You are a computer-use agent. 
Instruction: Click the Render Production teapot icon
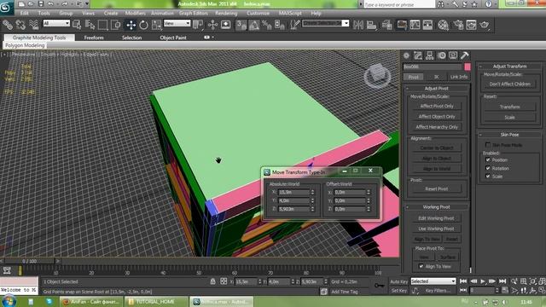(485, 25)
